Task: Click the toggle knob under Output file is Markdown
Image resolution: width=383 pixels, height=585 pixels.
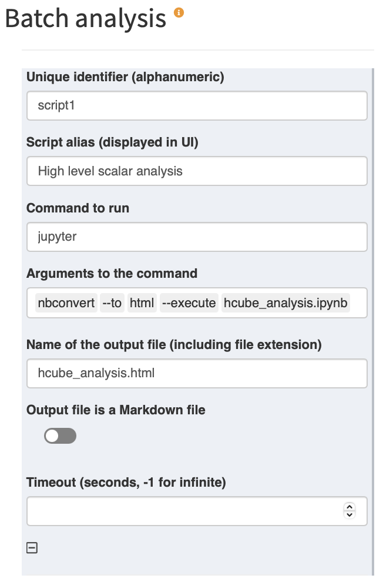Action: (52, 436)
